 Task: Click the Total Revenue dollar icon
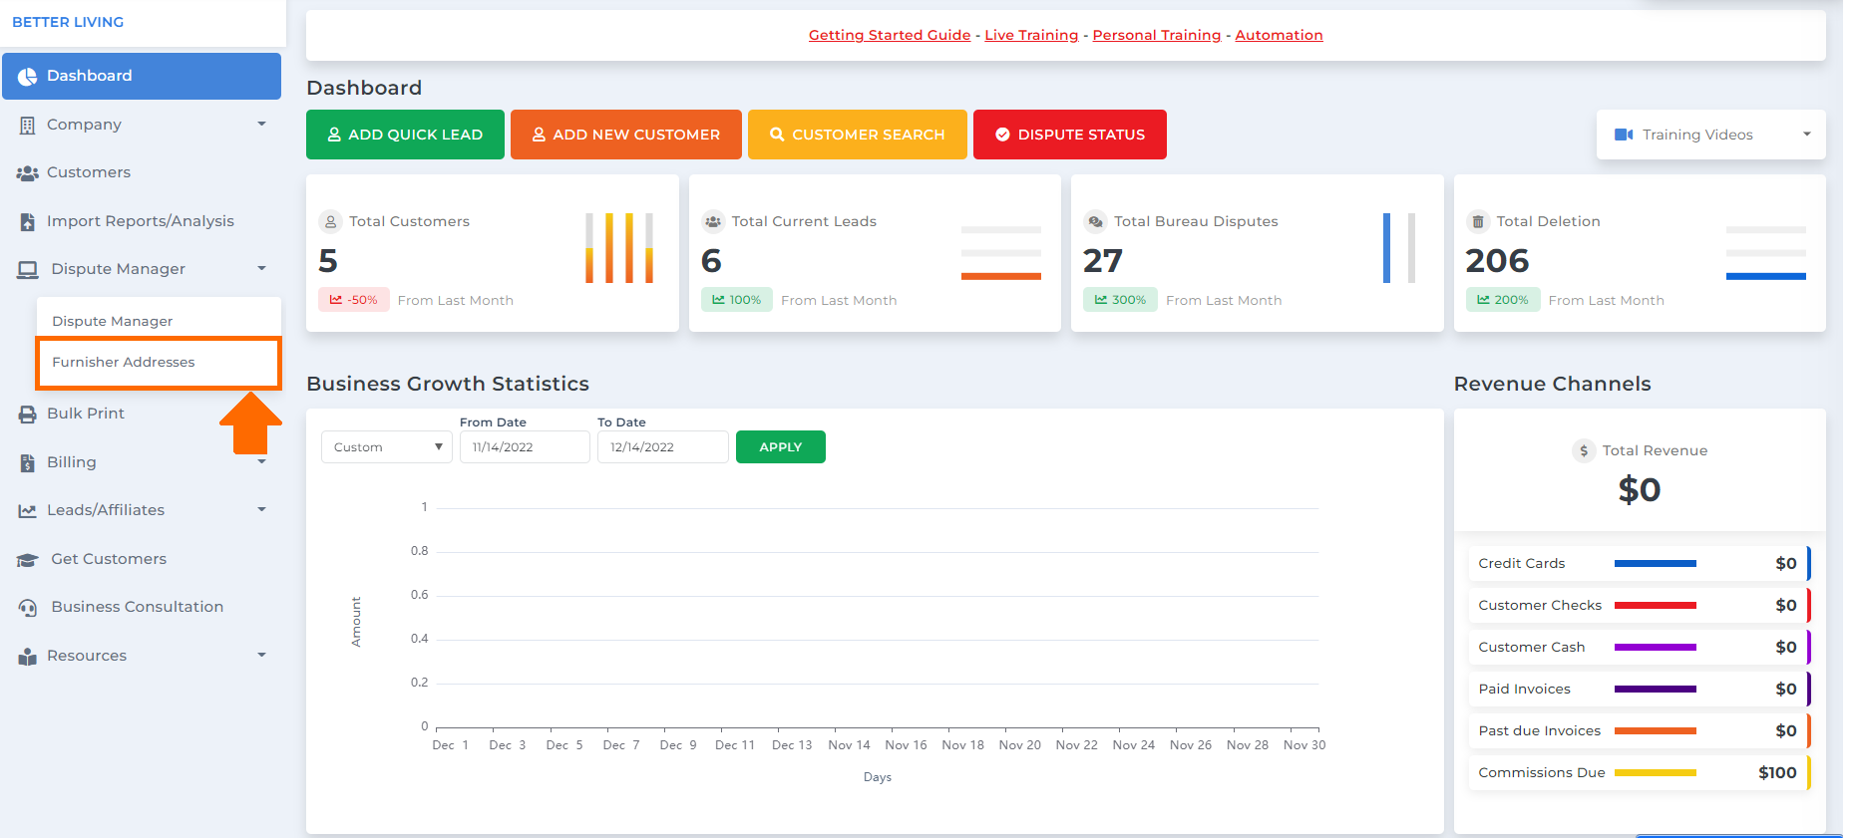tap(1584, 450)
